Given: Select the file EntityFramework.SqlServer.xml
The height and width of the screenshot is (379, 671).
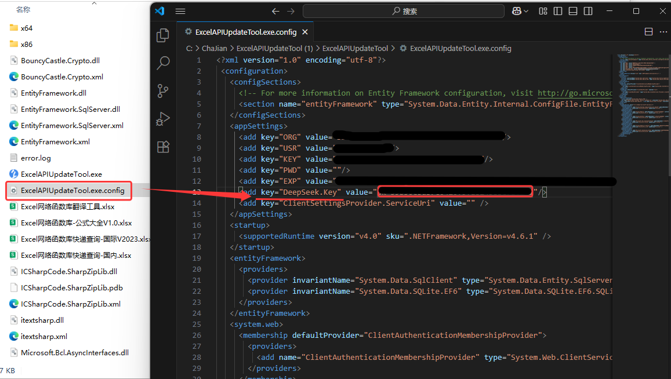Looking at the screenshot, I should pyautogui.click(x=72, y=126).
